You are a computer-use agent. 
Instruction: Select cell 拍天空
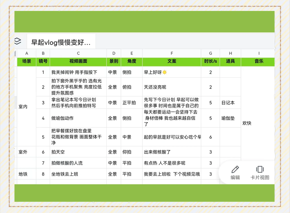pos(78,152)
